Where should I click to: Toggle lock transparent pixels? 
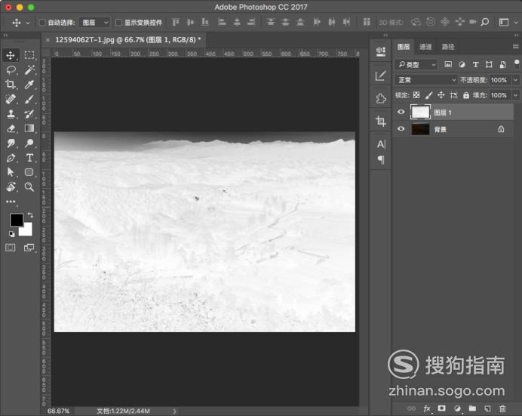pyautogui.click(x=416, y=95)
